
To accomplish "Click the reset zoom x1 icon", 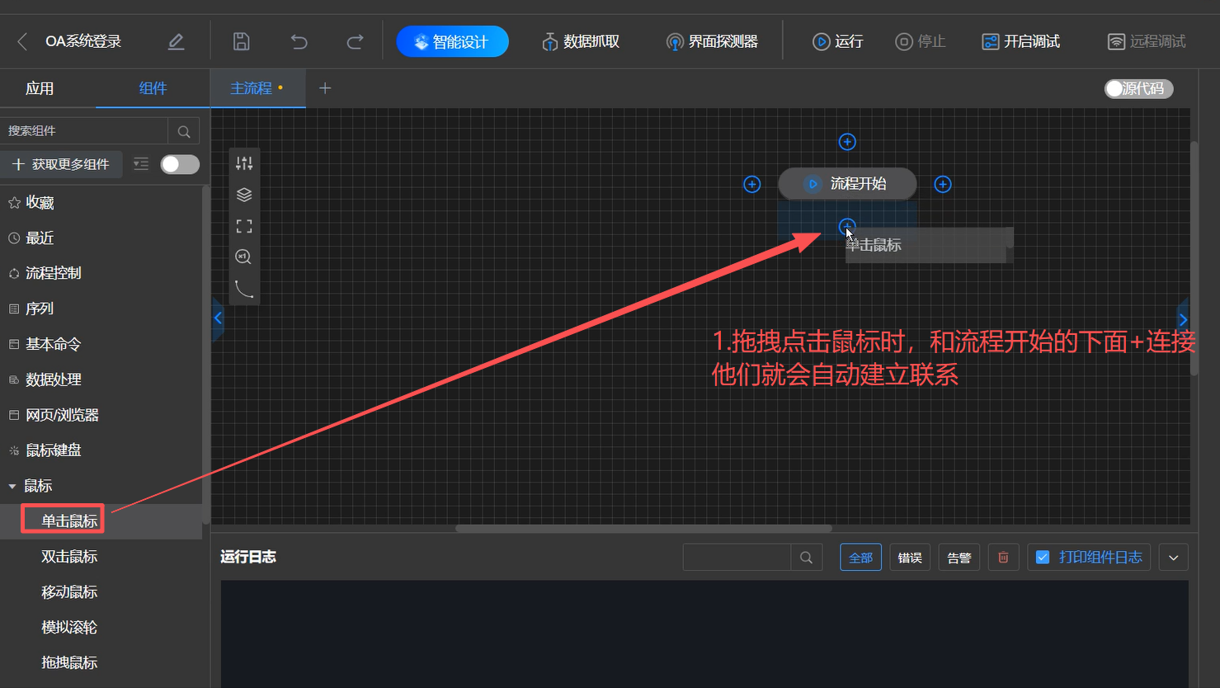I will tap(243, 257).
